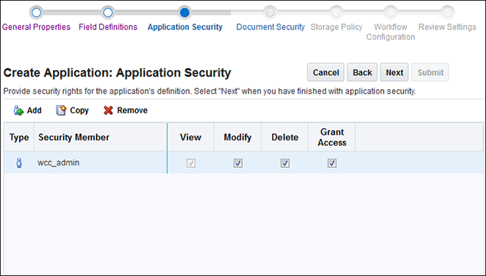
Task: Click the Next button
Action: coord(394,73)
